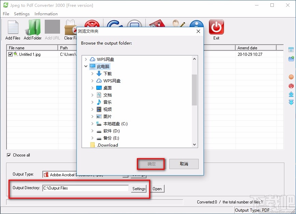Click the Output Directory input field

pos(85,188)
